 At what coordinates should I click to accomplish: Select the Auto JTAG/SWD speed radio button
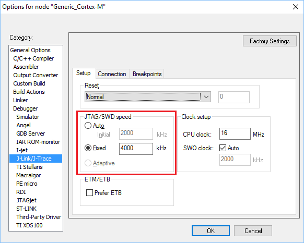[88, 126]
